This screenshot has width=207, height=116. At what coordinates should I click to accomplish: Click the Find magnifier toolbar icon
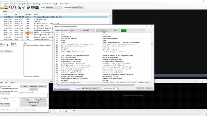[x=11, y=7]
